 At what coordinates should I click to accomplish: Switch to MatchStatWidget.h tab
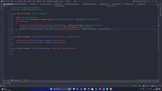(22, 4)
